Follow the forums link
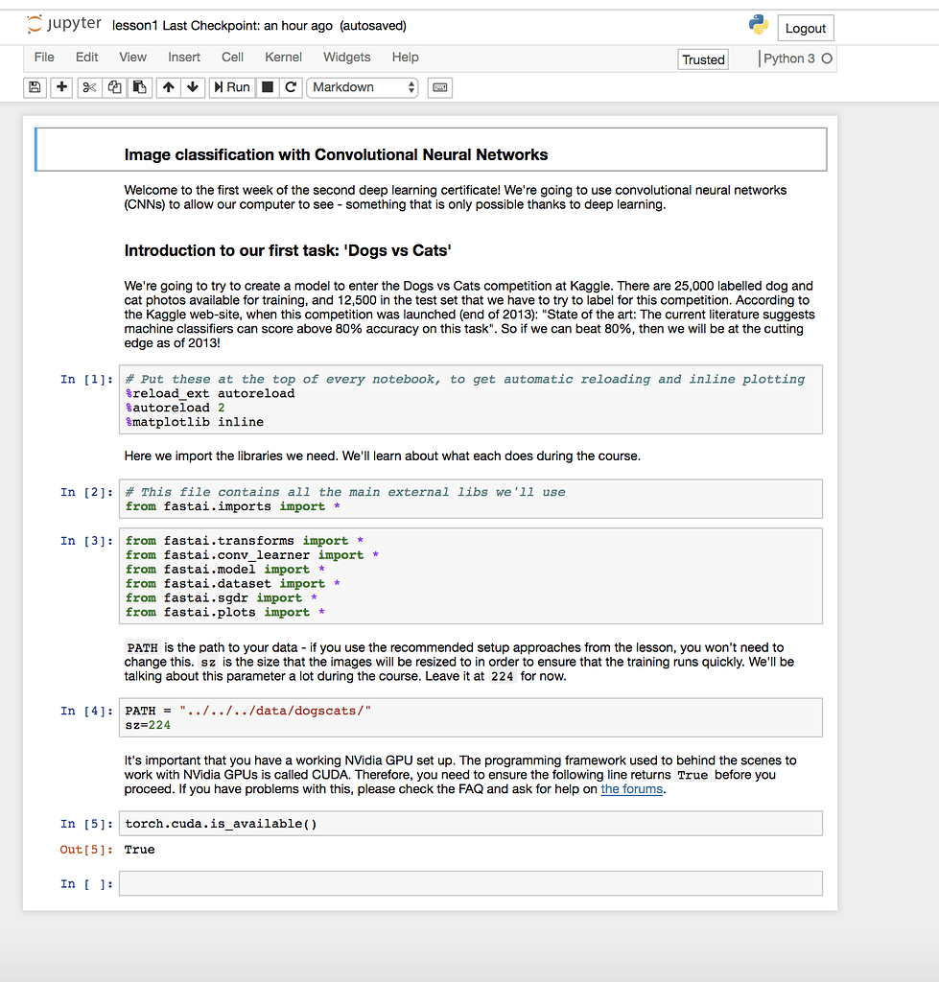 click(631, 789)
